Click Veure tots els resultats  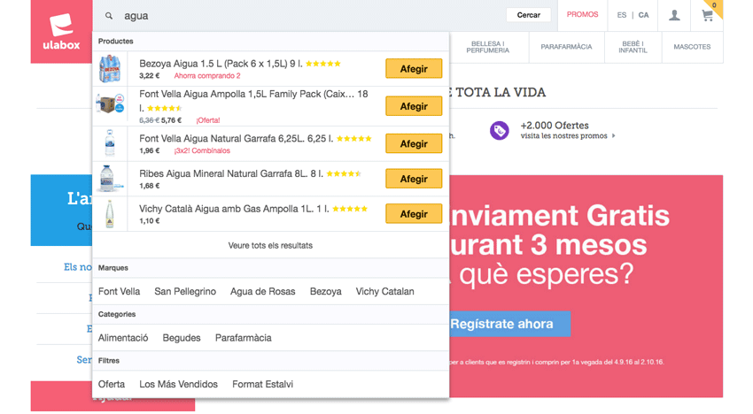270,245
